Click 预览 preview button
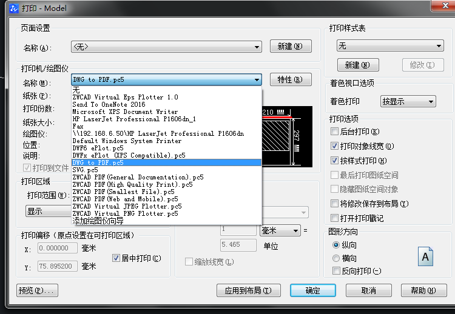Screen dimensions: 455x314 click(x=37, y=290)
